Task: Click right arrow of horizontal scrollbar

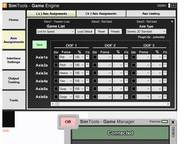Action: [x=168, y=104]
